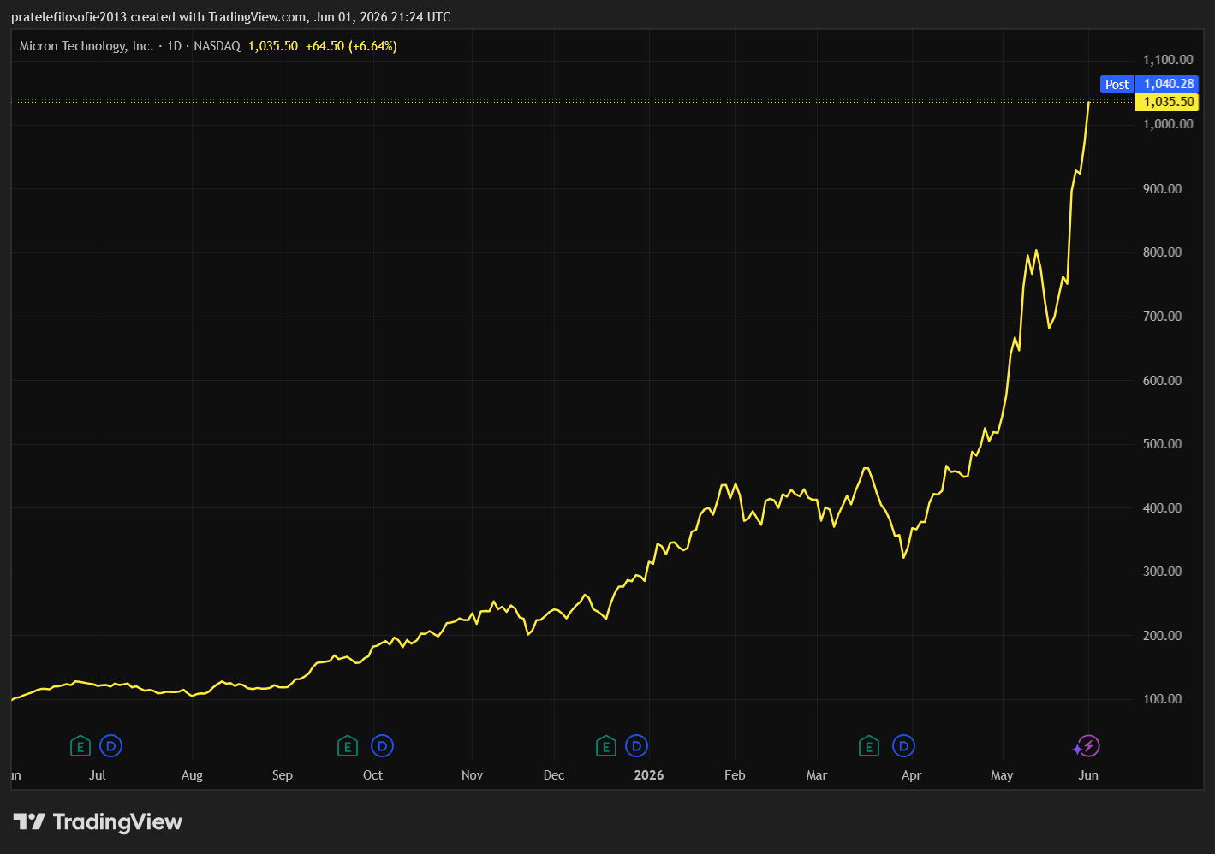The image size is (1215, 854).
Task: Click the TradingView logo at the bottom
Action: (98, 822)
